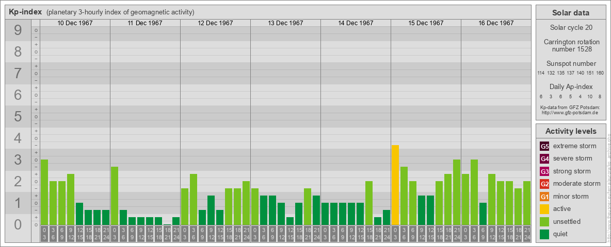The height and width of the screenshot is (247, 611).
Task: Click the '12 15' time label under 13 Dec
Action: (x=290, y=234)
